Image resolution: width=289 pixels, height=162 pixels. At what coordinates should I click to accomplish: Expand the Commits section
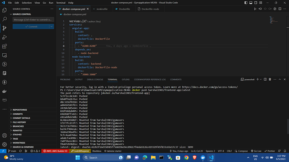tap(33, 114)
